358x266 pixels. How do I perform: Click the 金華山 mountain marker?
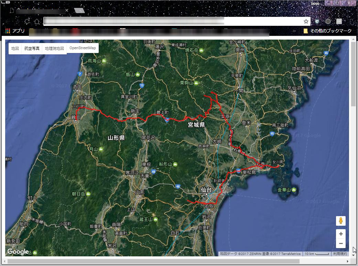click(294, 190)
